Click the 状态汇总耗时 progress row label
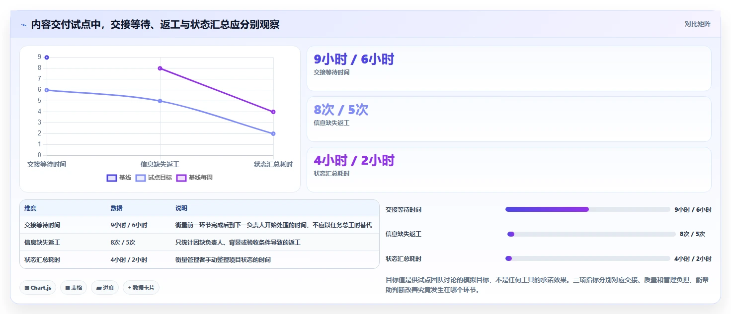Viewport: 731px width, 314px height. pyautogui.click(x=404, y=259)
